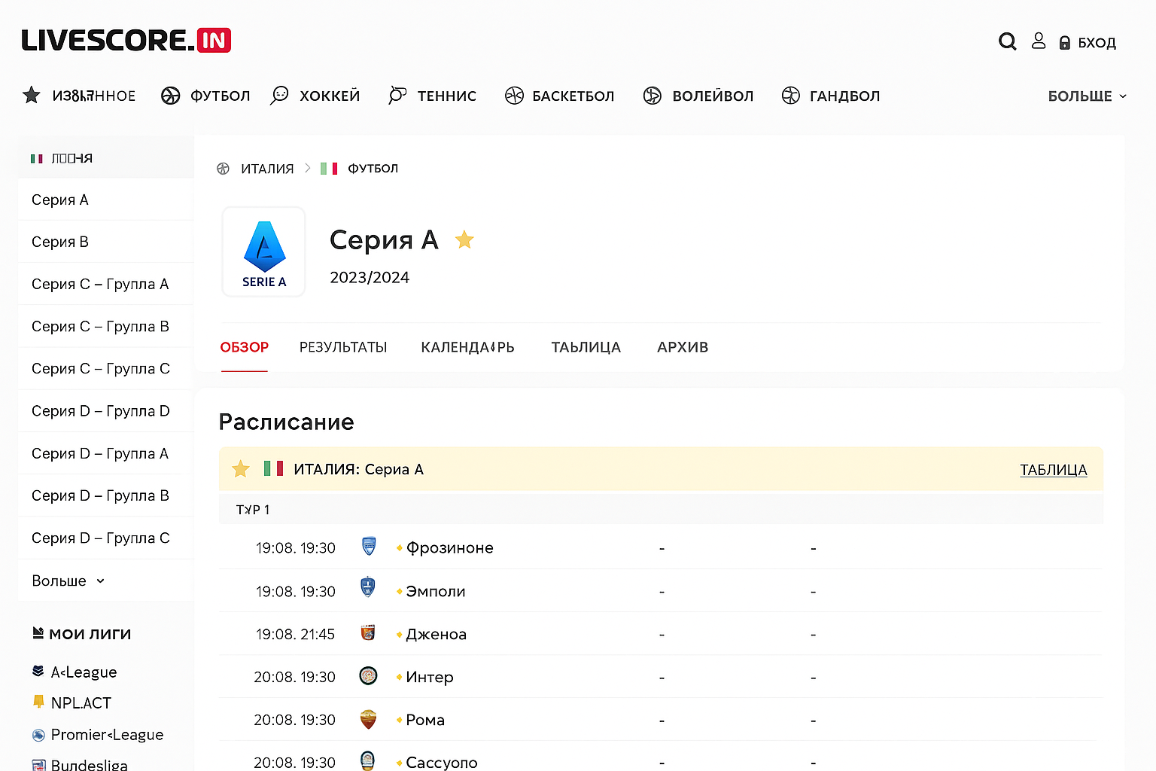Click the Serie A league logo
Image resolution: width=1156 pixels, height=771 pixels.
coord(263,251)
